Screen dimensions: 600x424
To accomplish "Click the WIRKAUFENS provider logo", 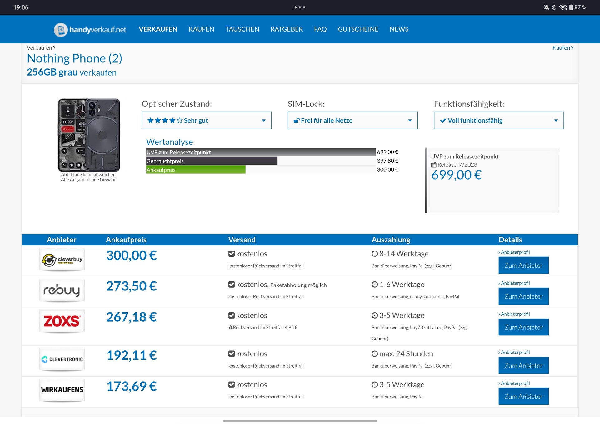I will pyautogui.click(x=62, y=390).
